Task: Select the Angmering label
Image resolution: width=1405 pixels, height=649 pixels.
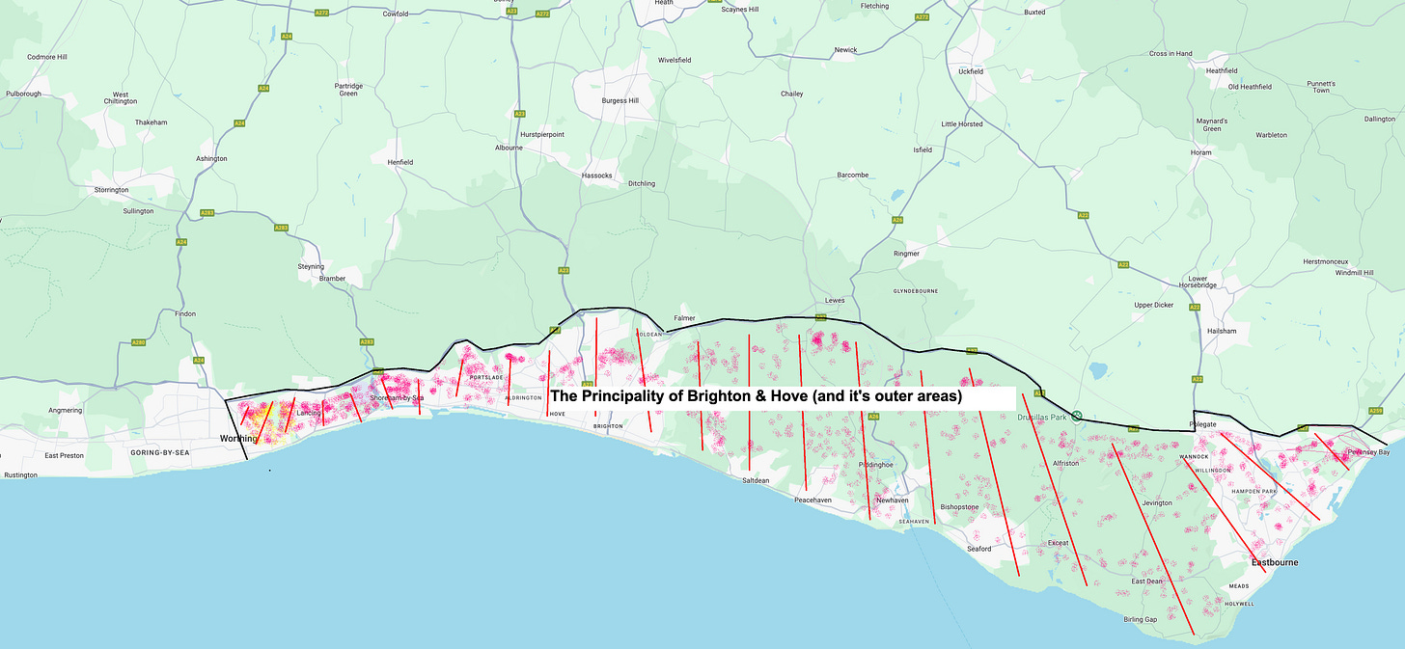Action: coord(65,410)
